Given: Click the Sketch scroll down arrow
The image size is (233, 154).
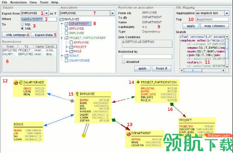Looking at the screenshot, I should point(227,67).
